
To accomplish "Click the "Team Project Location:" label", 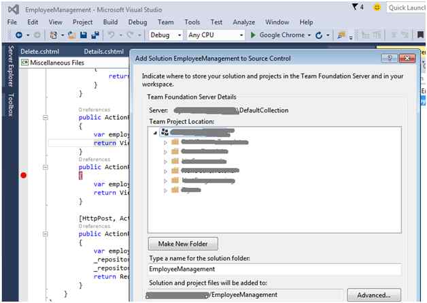I will click(182, 122).
